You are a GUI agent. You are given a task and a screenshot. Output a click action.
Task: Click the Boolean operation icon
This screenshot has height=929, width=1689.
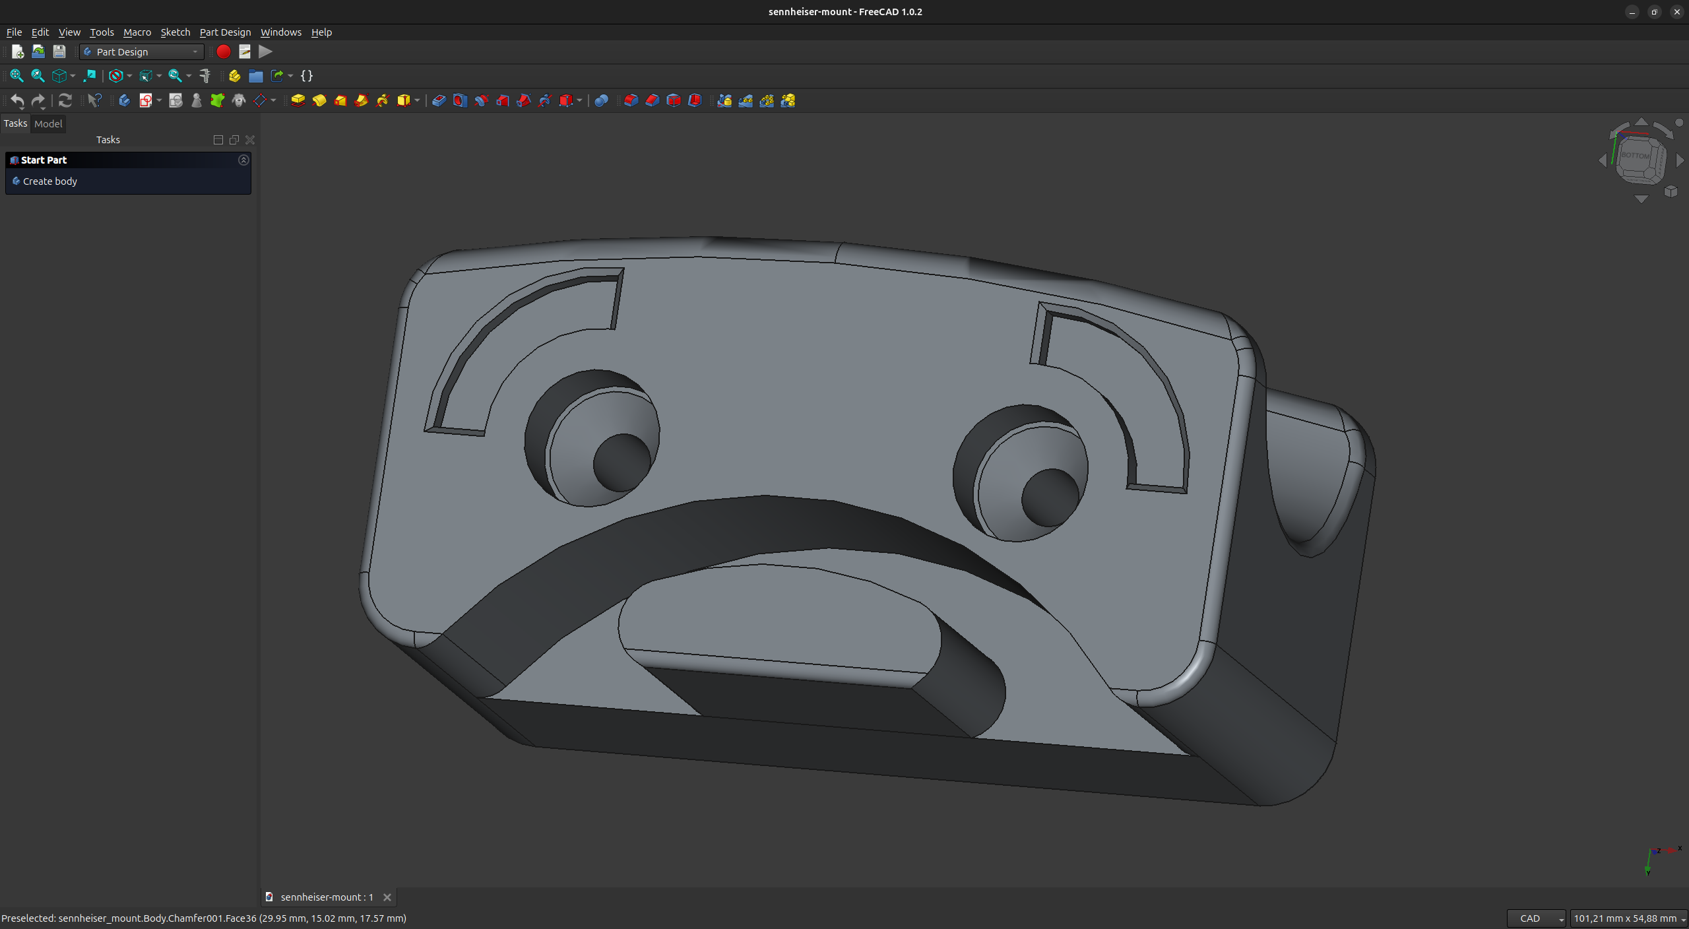pyautogui.click(x=601, y=100)
